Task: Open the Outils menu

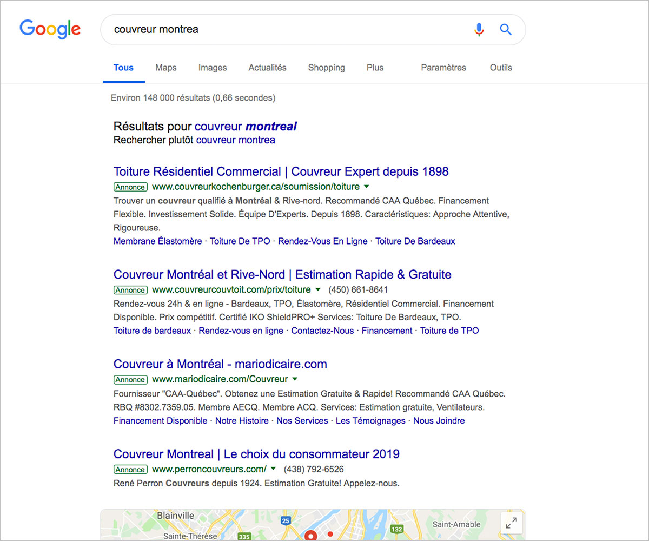Action: click(500, 67)
